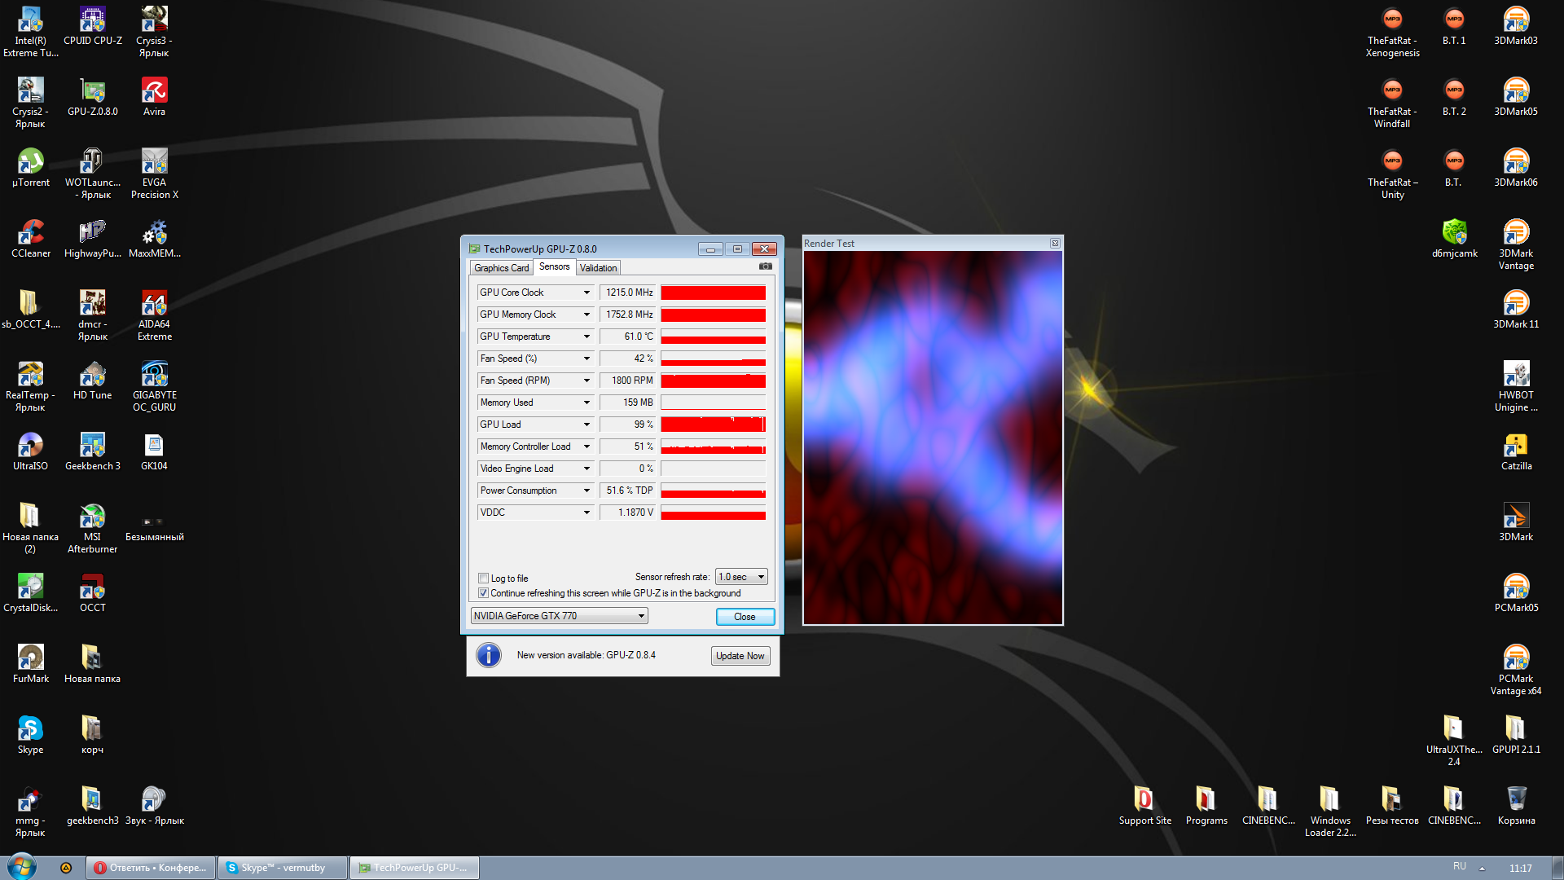
Task: Open the 3DMark Vantage desktop icon
Action: (1515, 233)
